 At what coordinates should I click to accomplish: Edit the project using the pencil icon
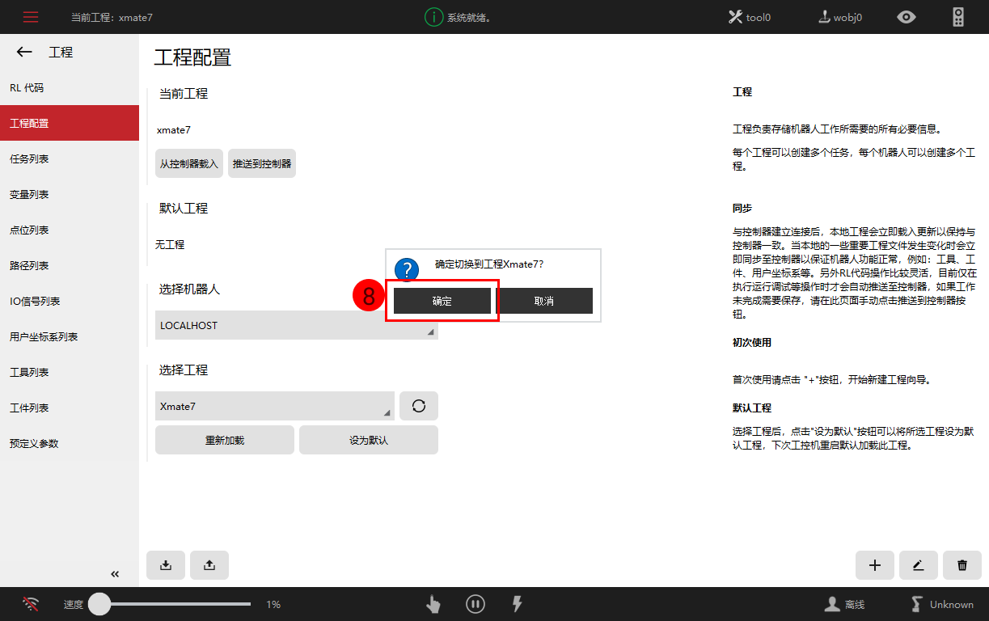pyautogui.click(x=919, y=565)
